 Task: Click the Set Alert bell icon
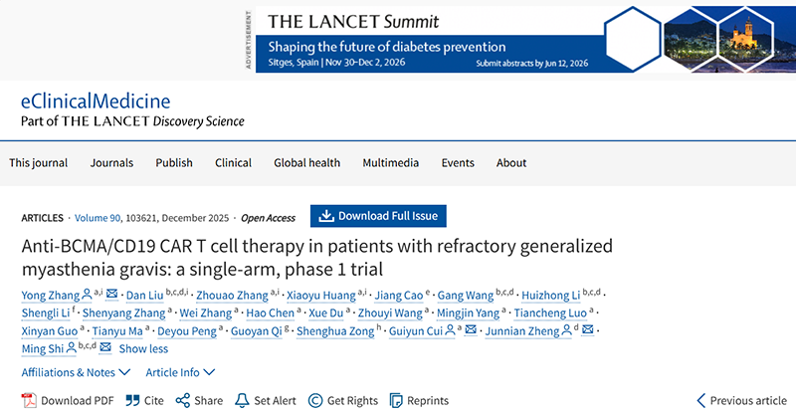(x=242, y=400)
